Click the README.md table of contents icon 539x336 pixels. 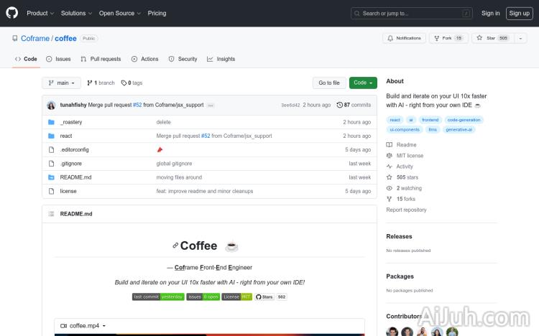click(x=51, y=214)
